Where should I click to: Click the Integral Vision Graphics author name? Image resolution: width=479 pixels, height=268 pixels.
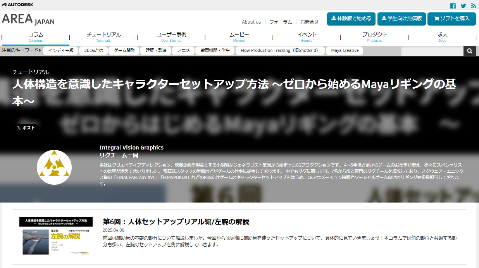click(131, 148)
